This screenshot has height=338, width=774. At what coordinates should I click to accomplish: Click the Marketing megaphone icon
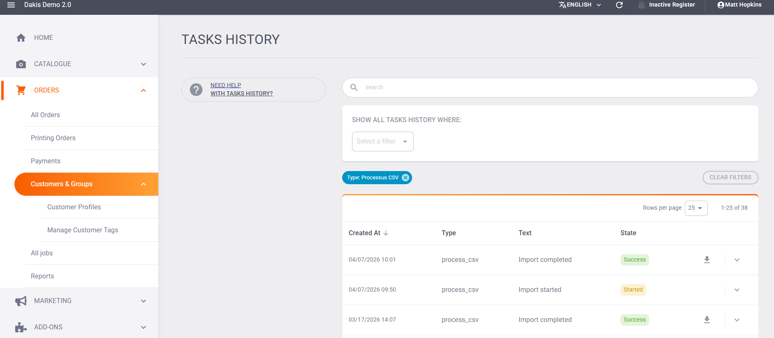21,301
